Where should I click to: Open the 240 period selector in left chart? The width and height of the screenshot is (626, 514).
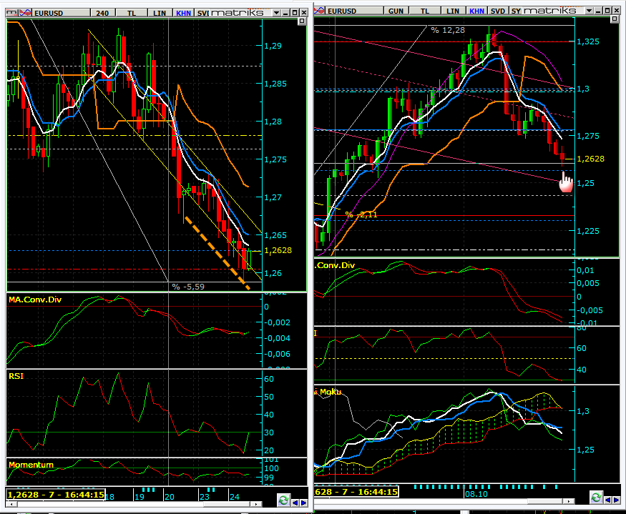tap(101, 12)
